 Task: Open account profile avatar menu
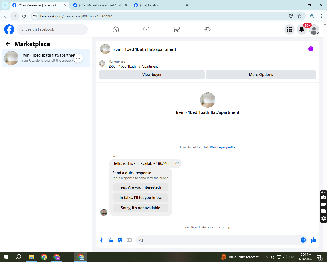pos(314,29)
